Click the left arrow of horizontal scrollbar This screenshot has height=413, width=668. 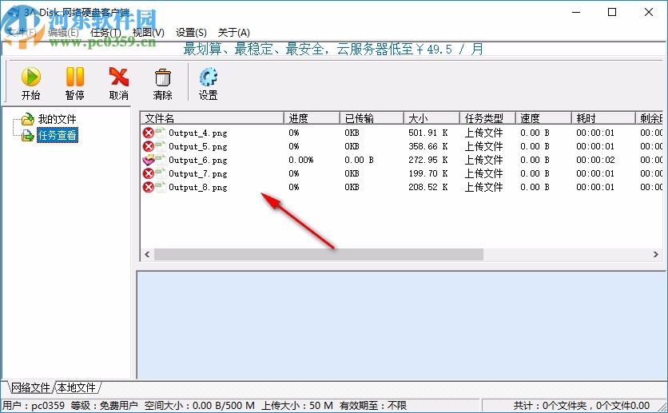click(x=147, y=254)
